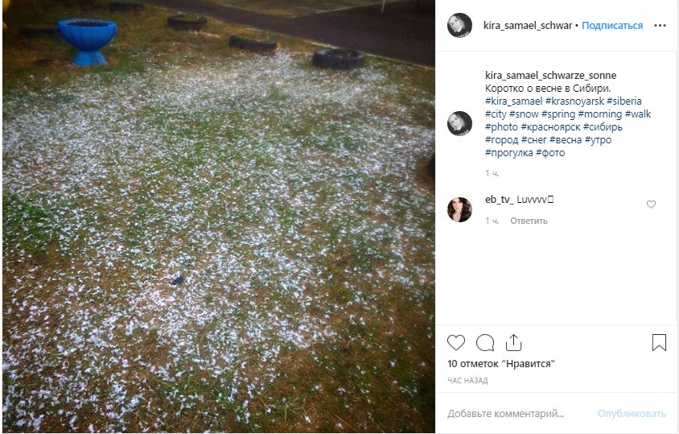
Task: Follow user via Подписаться link
Action: pos(612,26)
